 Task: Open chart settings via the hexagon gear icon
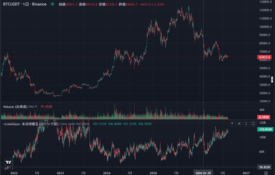coord(266,173)
